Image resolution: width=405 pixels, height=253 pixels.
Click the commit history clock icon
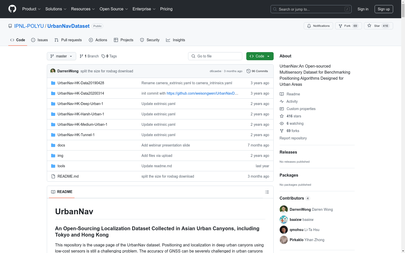248,71
